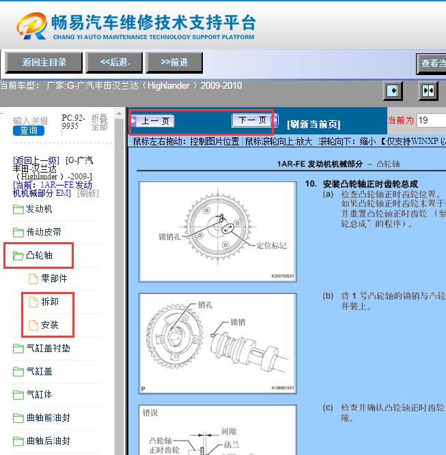The width and height of the screenshot is (446, 455).
Task: Click 定位标记 label in first diagram
Action: (x=271, y=246)
